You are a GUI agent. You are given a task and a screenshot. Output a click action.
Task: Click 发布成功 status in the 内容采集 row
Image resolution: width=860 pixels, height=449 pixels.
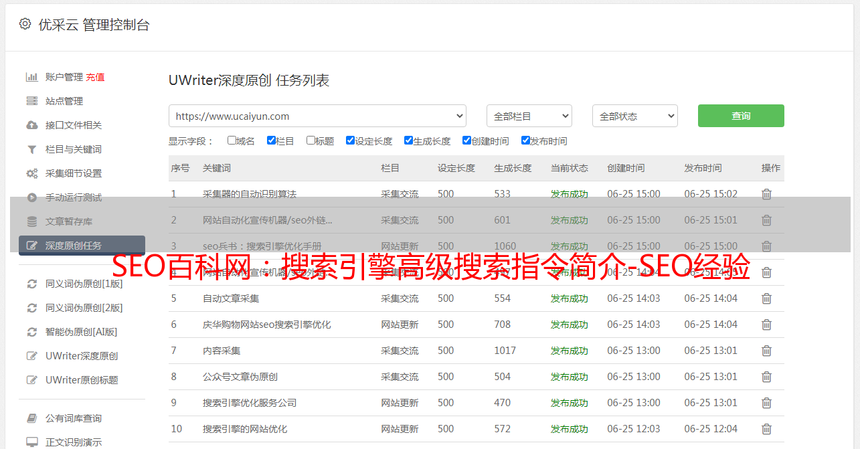point(570,351)
